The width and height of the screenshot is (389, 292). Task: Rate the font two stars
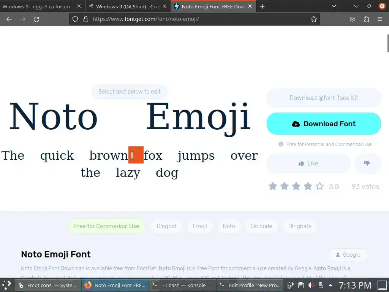click(x=284, y=186)
